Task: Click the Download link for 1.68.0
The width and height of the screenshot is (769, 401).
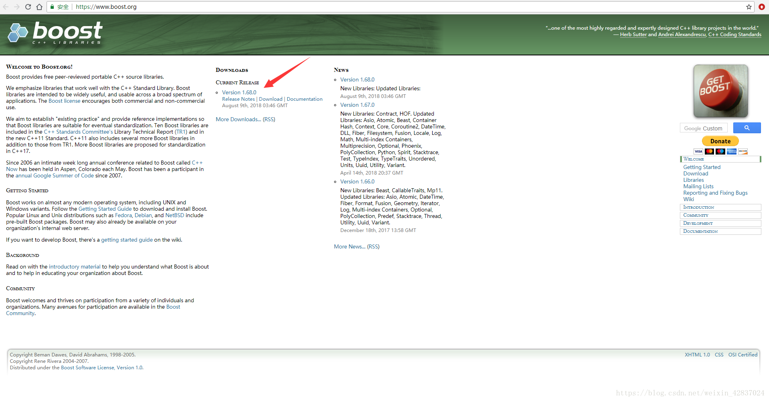Action: click(x=271, y=99)
